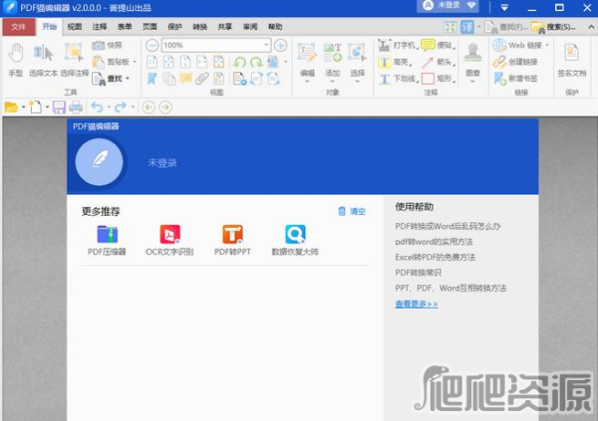The image size is (598, 421).
Task: Toggle full screen icon near search
Action: coord(450,27)
